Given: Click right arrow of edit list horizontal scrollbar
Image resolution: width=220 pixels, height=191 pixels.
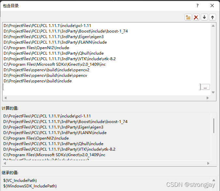Looking at the screenshot, I should [x=208, y=98].
